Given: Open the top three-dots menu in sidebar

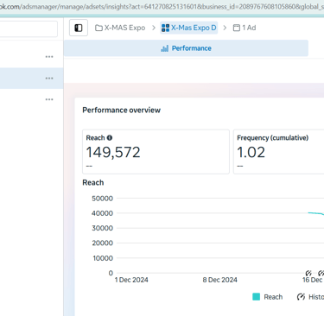Looking at the screenshot, I should pyautogui.click(x=49, y=57).
